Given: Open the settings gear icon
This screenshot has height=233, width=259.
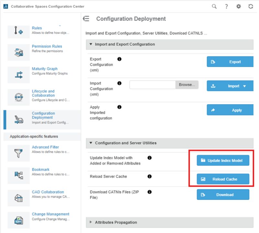Looking at the screenshot, I should click(x=238, y=6).
